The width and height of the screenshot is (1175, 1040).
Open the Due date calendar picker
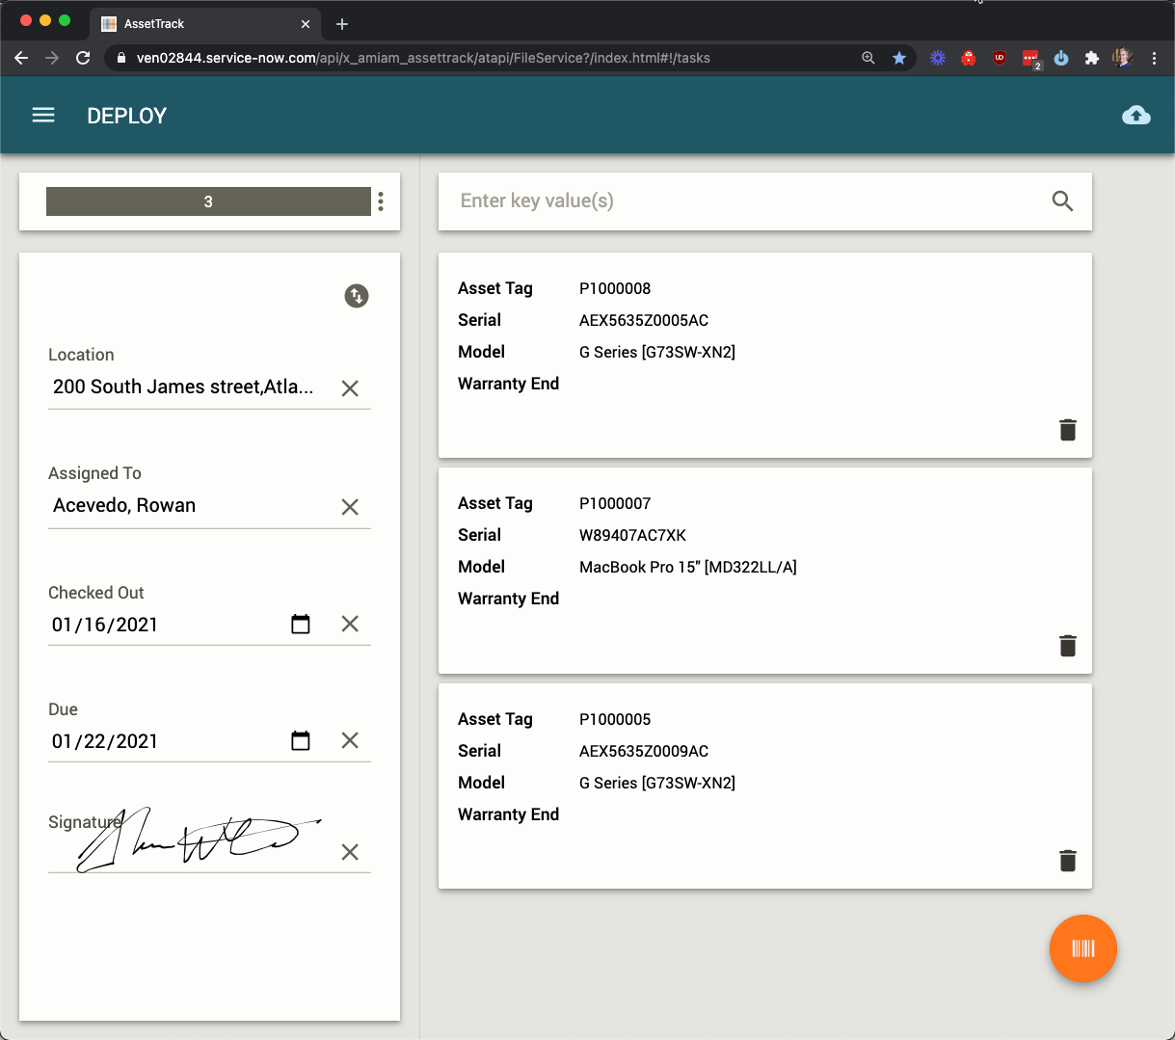[x=301, y=741]
